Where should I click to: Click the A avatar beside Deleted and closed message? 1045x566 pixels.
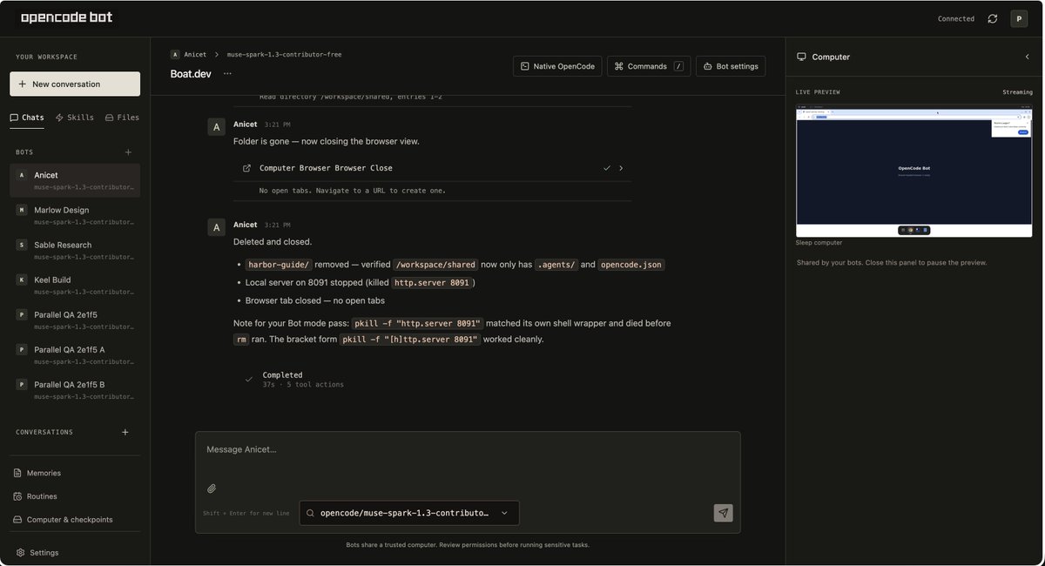[217, 227]
